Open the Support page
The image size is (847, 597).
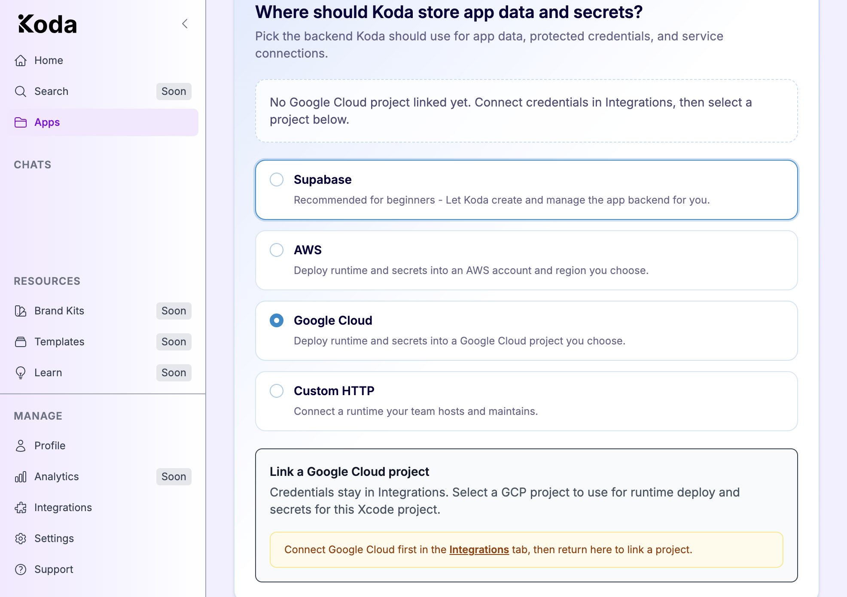click(x=103, y=570)
